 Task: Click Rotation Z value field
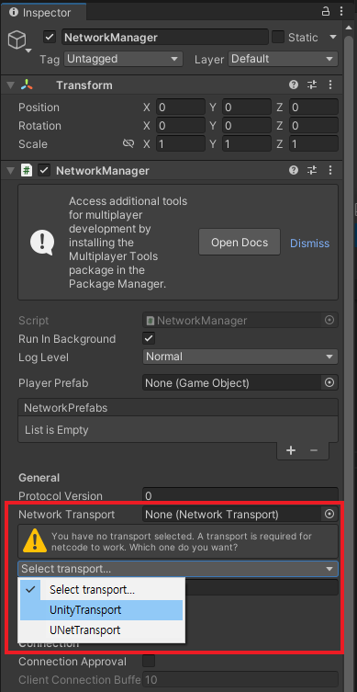click(313, 126)
